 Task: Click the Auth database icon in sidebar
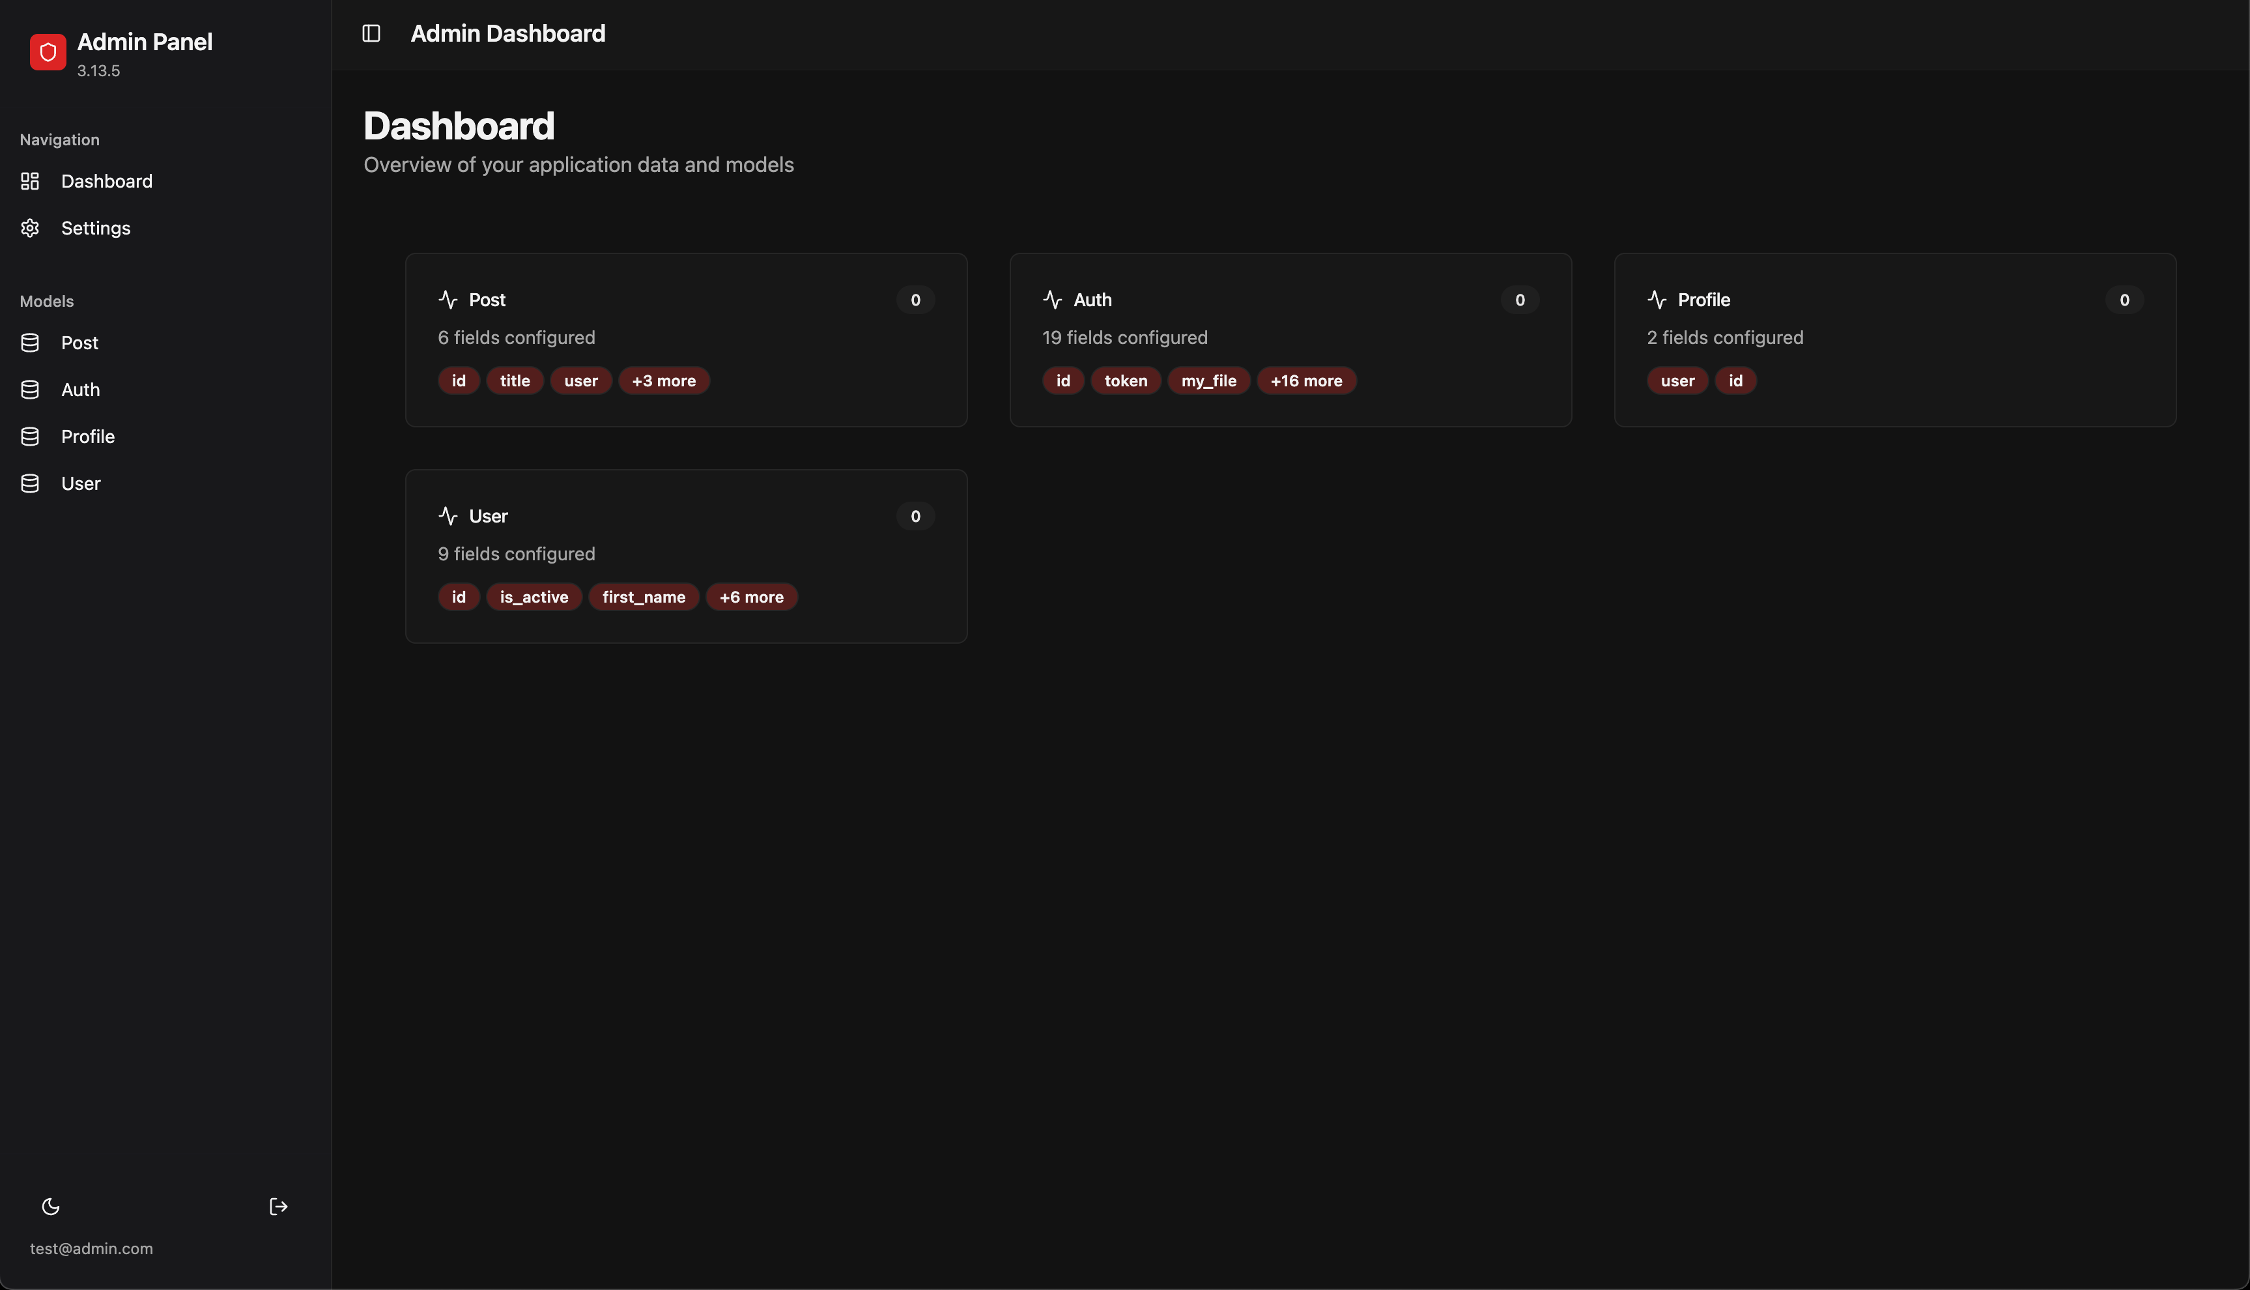pos(30,390)
